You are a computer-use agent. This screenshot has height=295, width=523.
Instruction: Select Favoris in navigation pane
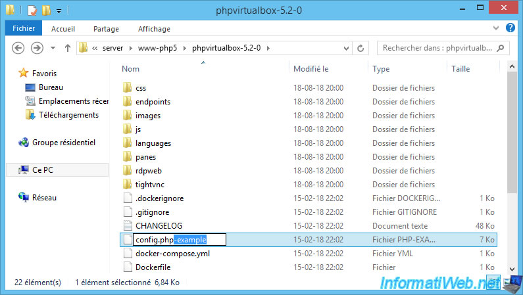(x=44, y=73)
